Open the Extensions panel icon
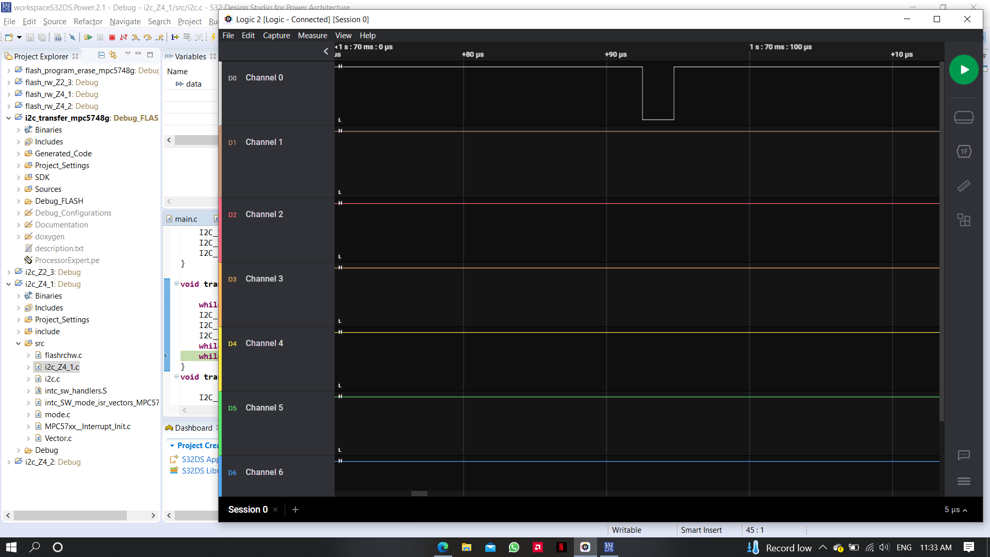The image size is (990, 557). (963, 220)
